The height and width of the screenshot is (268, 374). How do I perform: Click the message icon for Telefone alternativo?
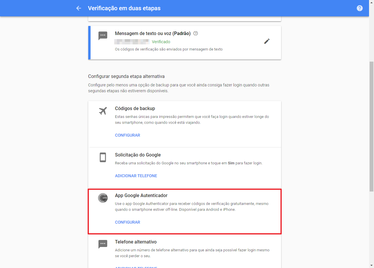(x=103, y=244)
